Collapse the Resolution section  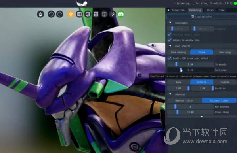pyautogui.click(x=170, y=23)
